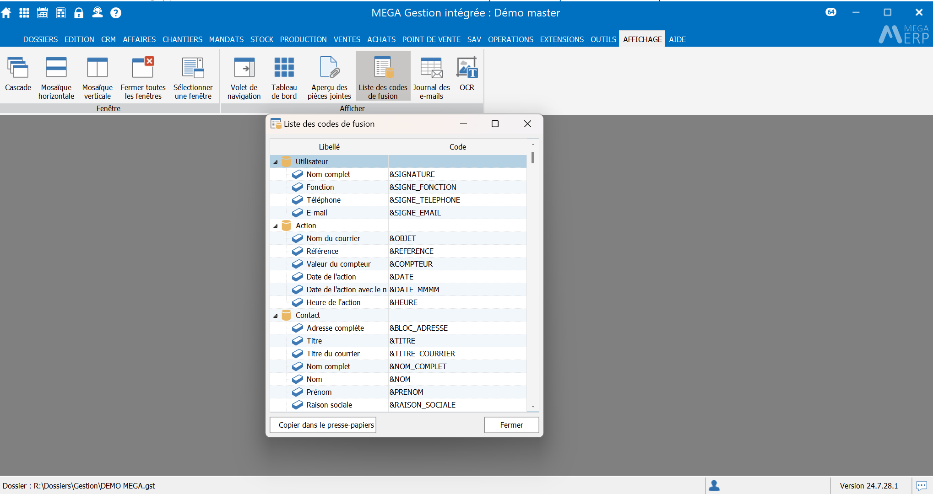Sort by Code column header
933x494 pixels.
pyautogui.click(x=457, y=147)
